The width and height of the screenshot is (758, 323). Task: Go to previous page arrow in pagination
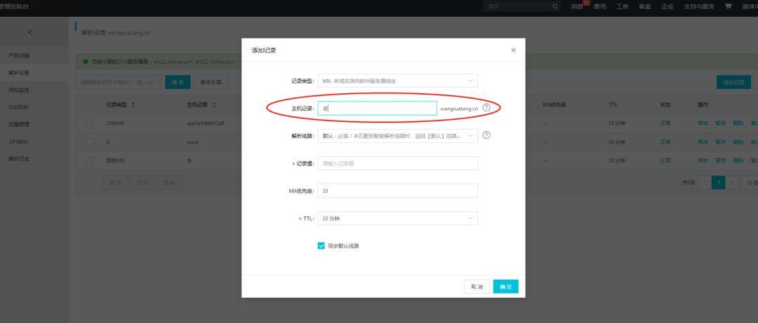tap(705, 182)
